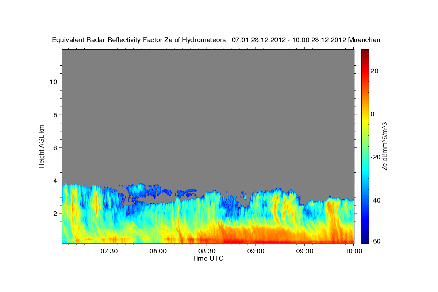Click the 08:00 time axis tick label
The width and height of the screenshot is (438, 292).
coord(158,251)
